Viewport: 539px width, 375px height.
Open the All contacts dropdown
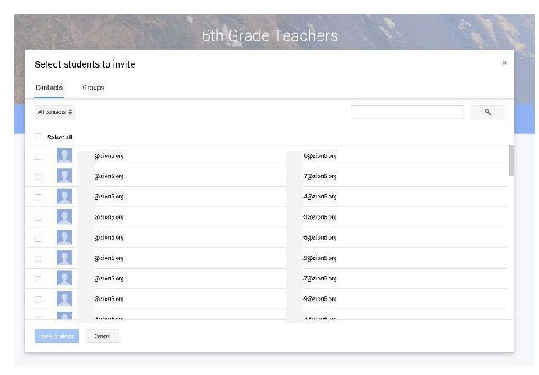(55, 111)
